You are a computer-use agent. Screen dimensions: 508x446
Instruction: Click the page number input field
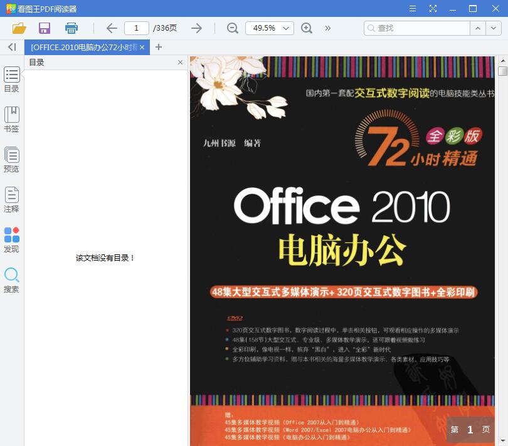[x=136, y=28]
